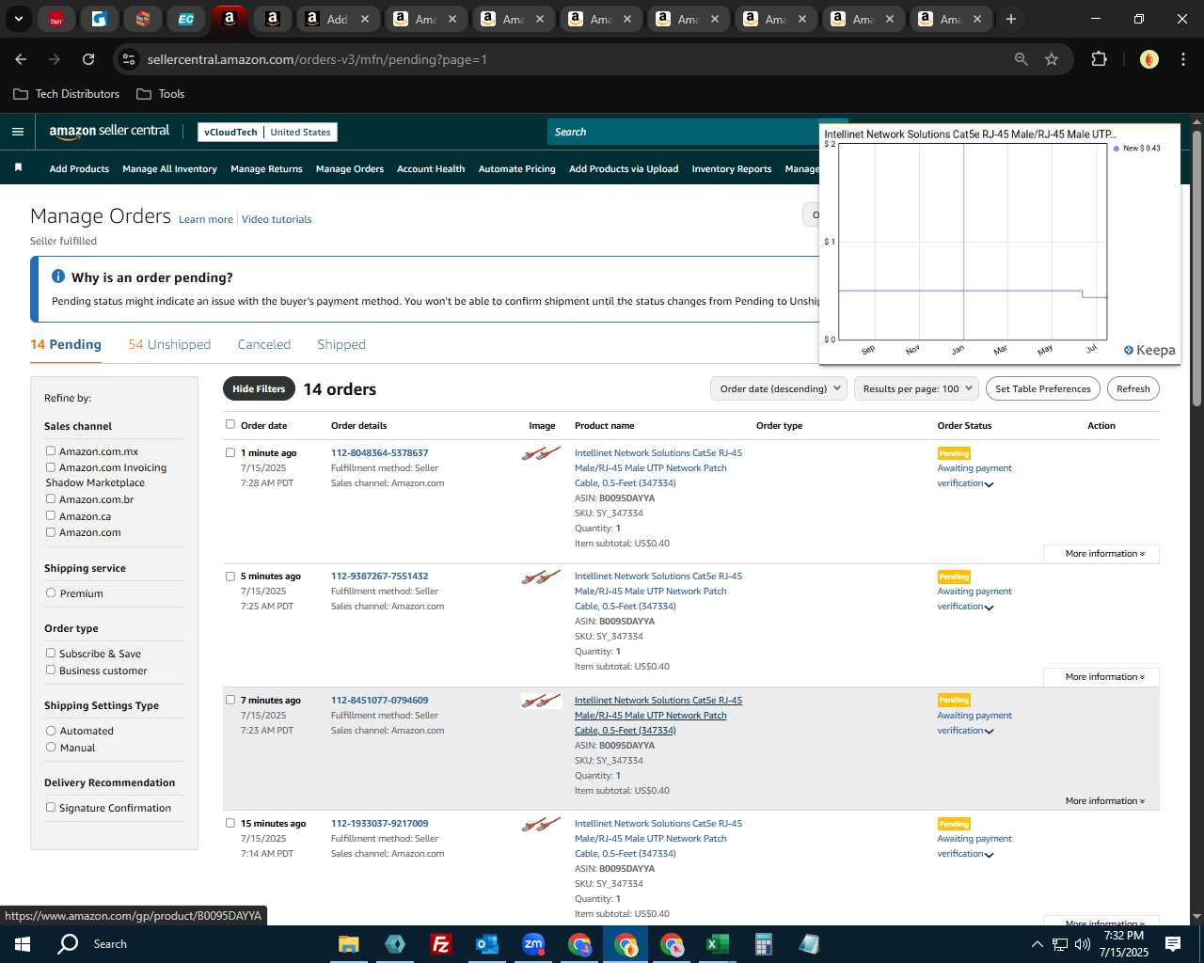The image size is (1204, 963).
Task: Click the Hide Filters button
Action: 259,388
